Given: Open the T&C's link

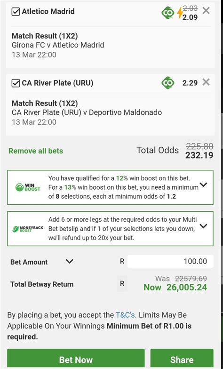Looking at the screenshot, I should pyautogui.click(x=125, y=315).
